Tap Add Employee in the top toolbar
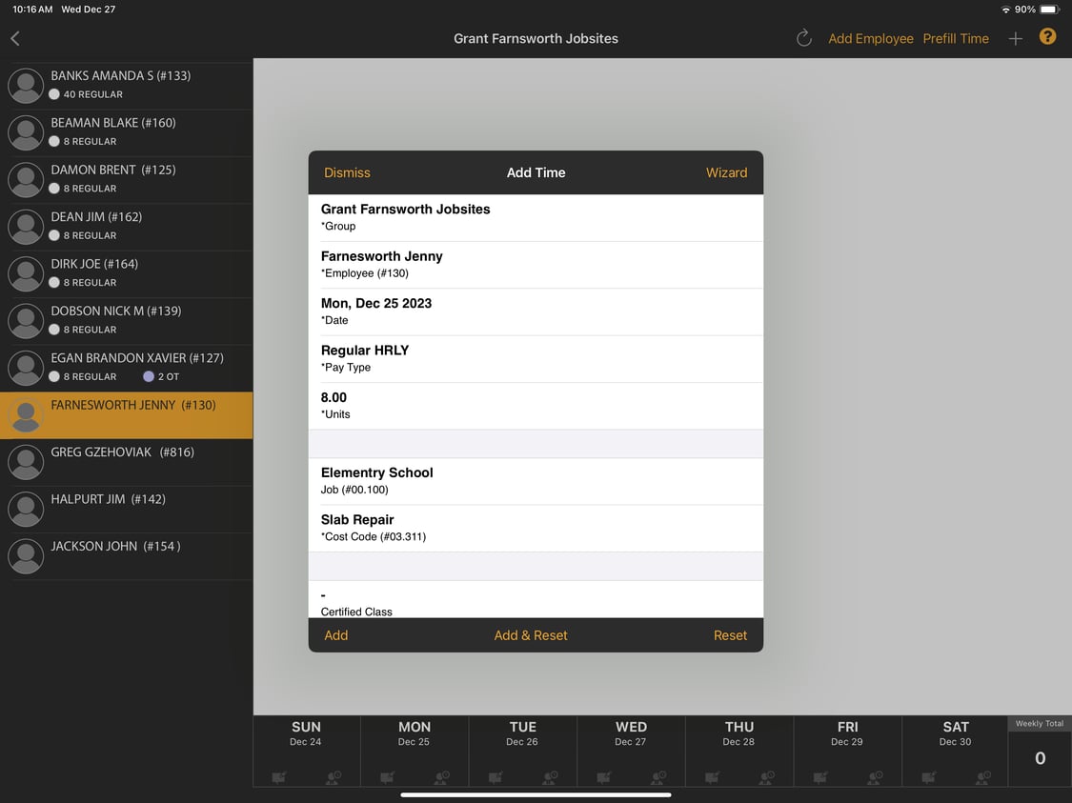1072x803 pixels. point(870,38)
